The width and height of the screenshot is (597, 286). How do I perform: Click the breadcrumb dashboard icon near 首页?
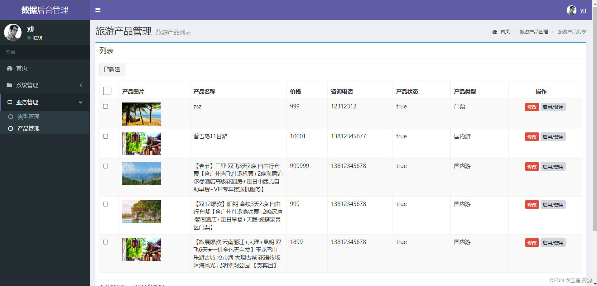click(x=495, y=32)
